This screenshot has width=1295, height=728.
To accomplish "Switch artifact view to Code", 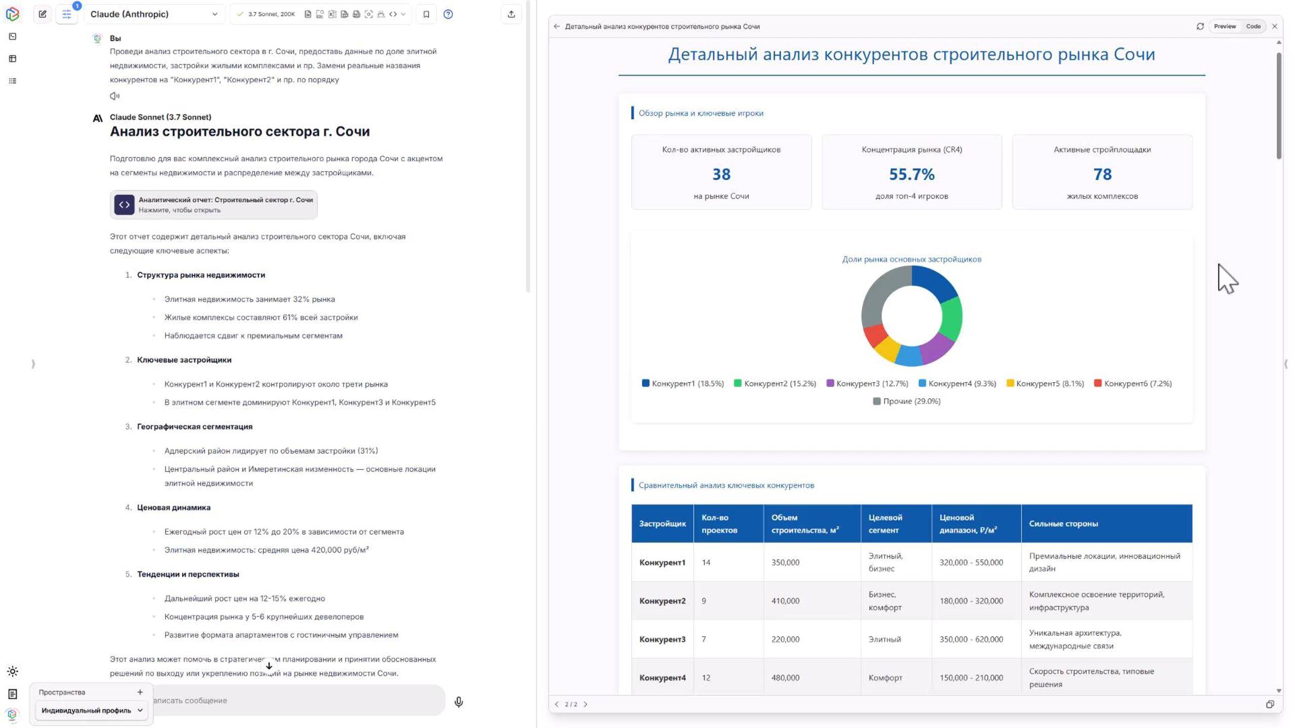I will point(1253,26).
